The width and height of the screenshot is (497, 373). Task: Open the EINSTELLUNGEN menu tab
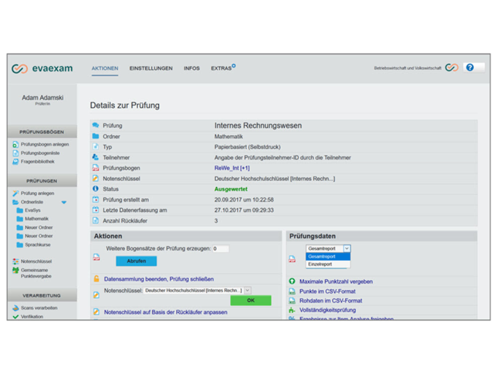(x=151, y=68)
